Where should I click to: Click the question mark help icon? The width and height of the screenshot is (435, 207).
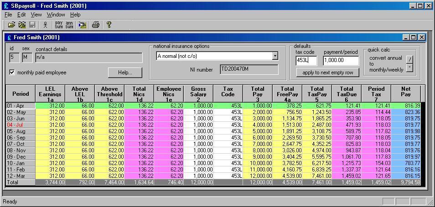click(109, 25)
